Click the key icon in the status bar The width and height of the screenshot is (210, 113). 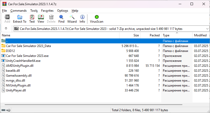tap(8, 110)
